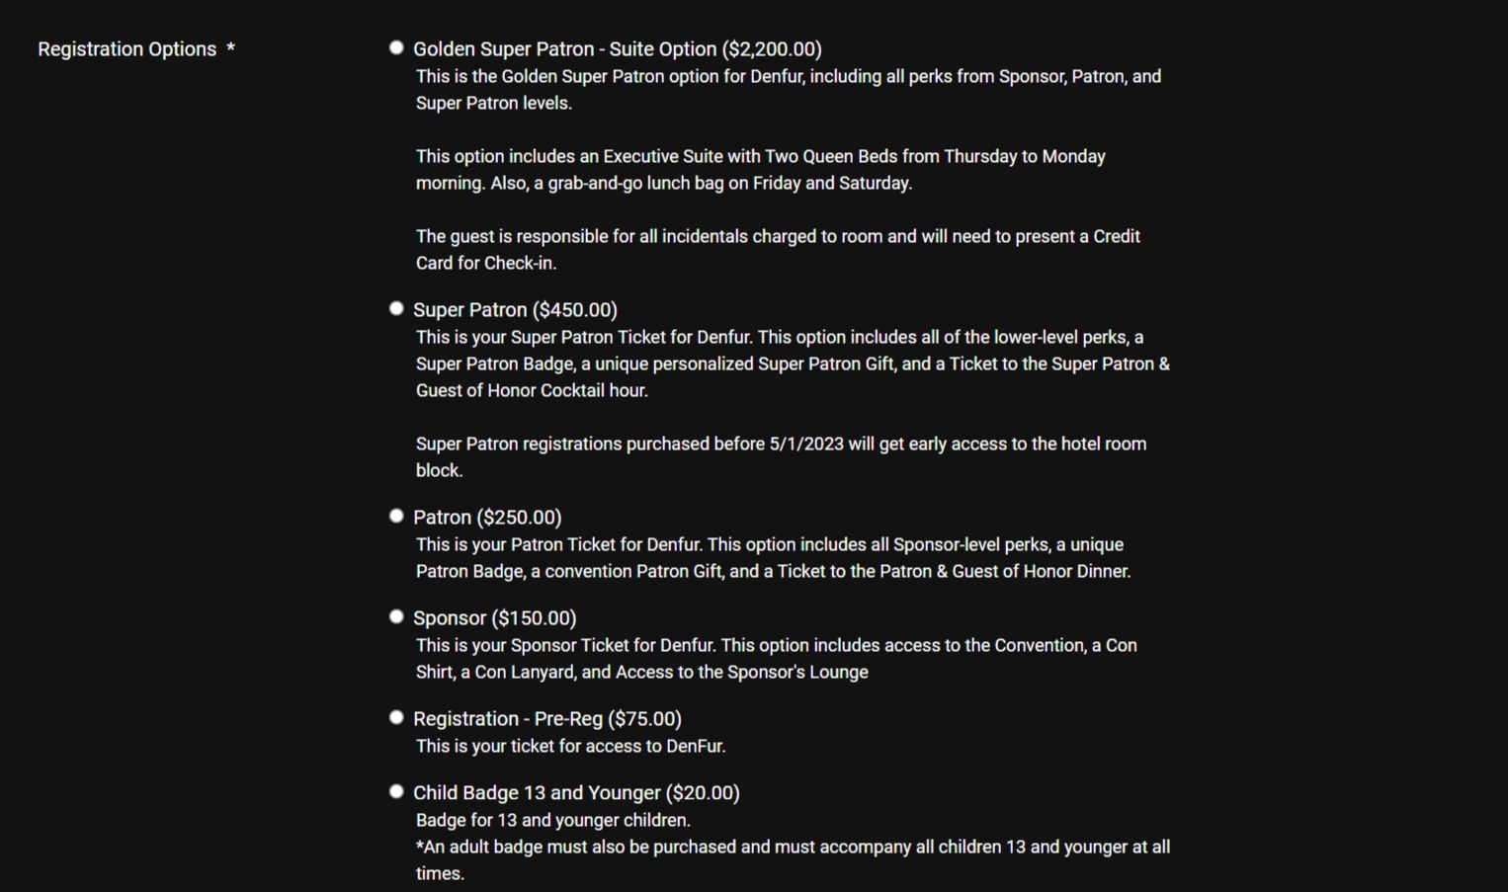Click the 'Registration Options' field label
The height and width of the screenshot is (892, 1508).
click(126, 49)
